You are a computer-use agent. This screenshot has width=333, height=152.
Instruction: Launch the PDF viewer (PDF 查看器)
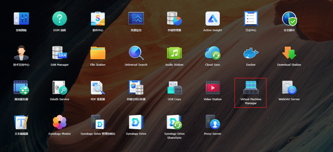tap(98, 88)
